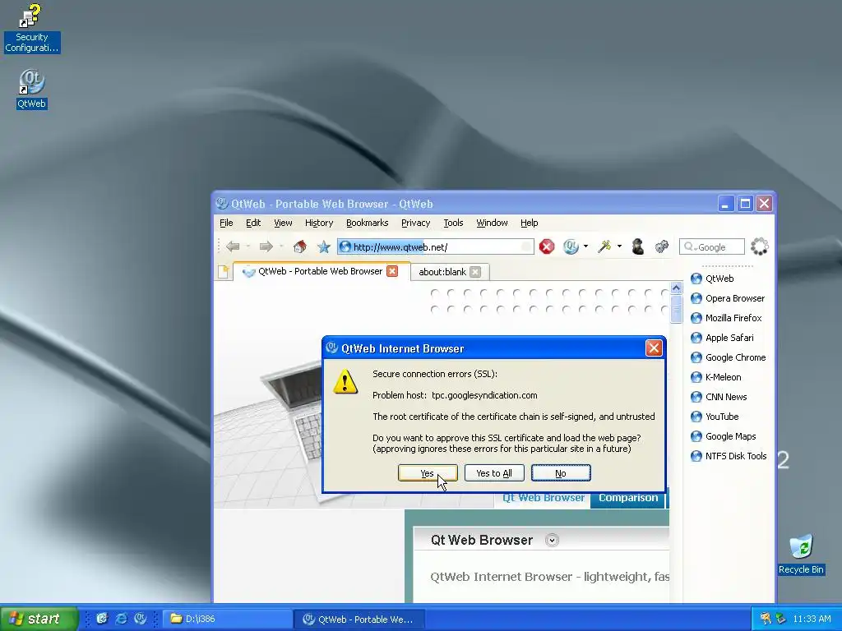Viewport: 842px width, 631px height.
Task: Close the about:blank tab
Action: [475, 272]
